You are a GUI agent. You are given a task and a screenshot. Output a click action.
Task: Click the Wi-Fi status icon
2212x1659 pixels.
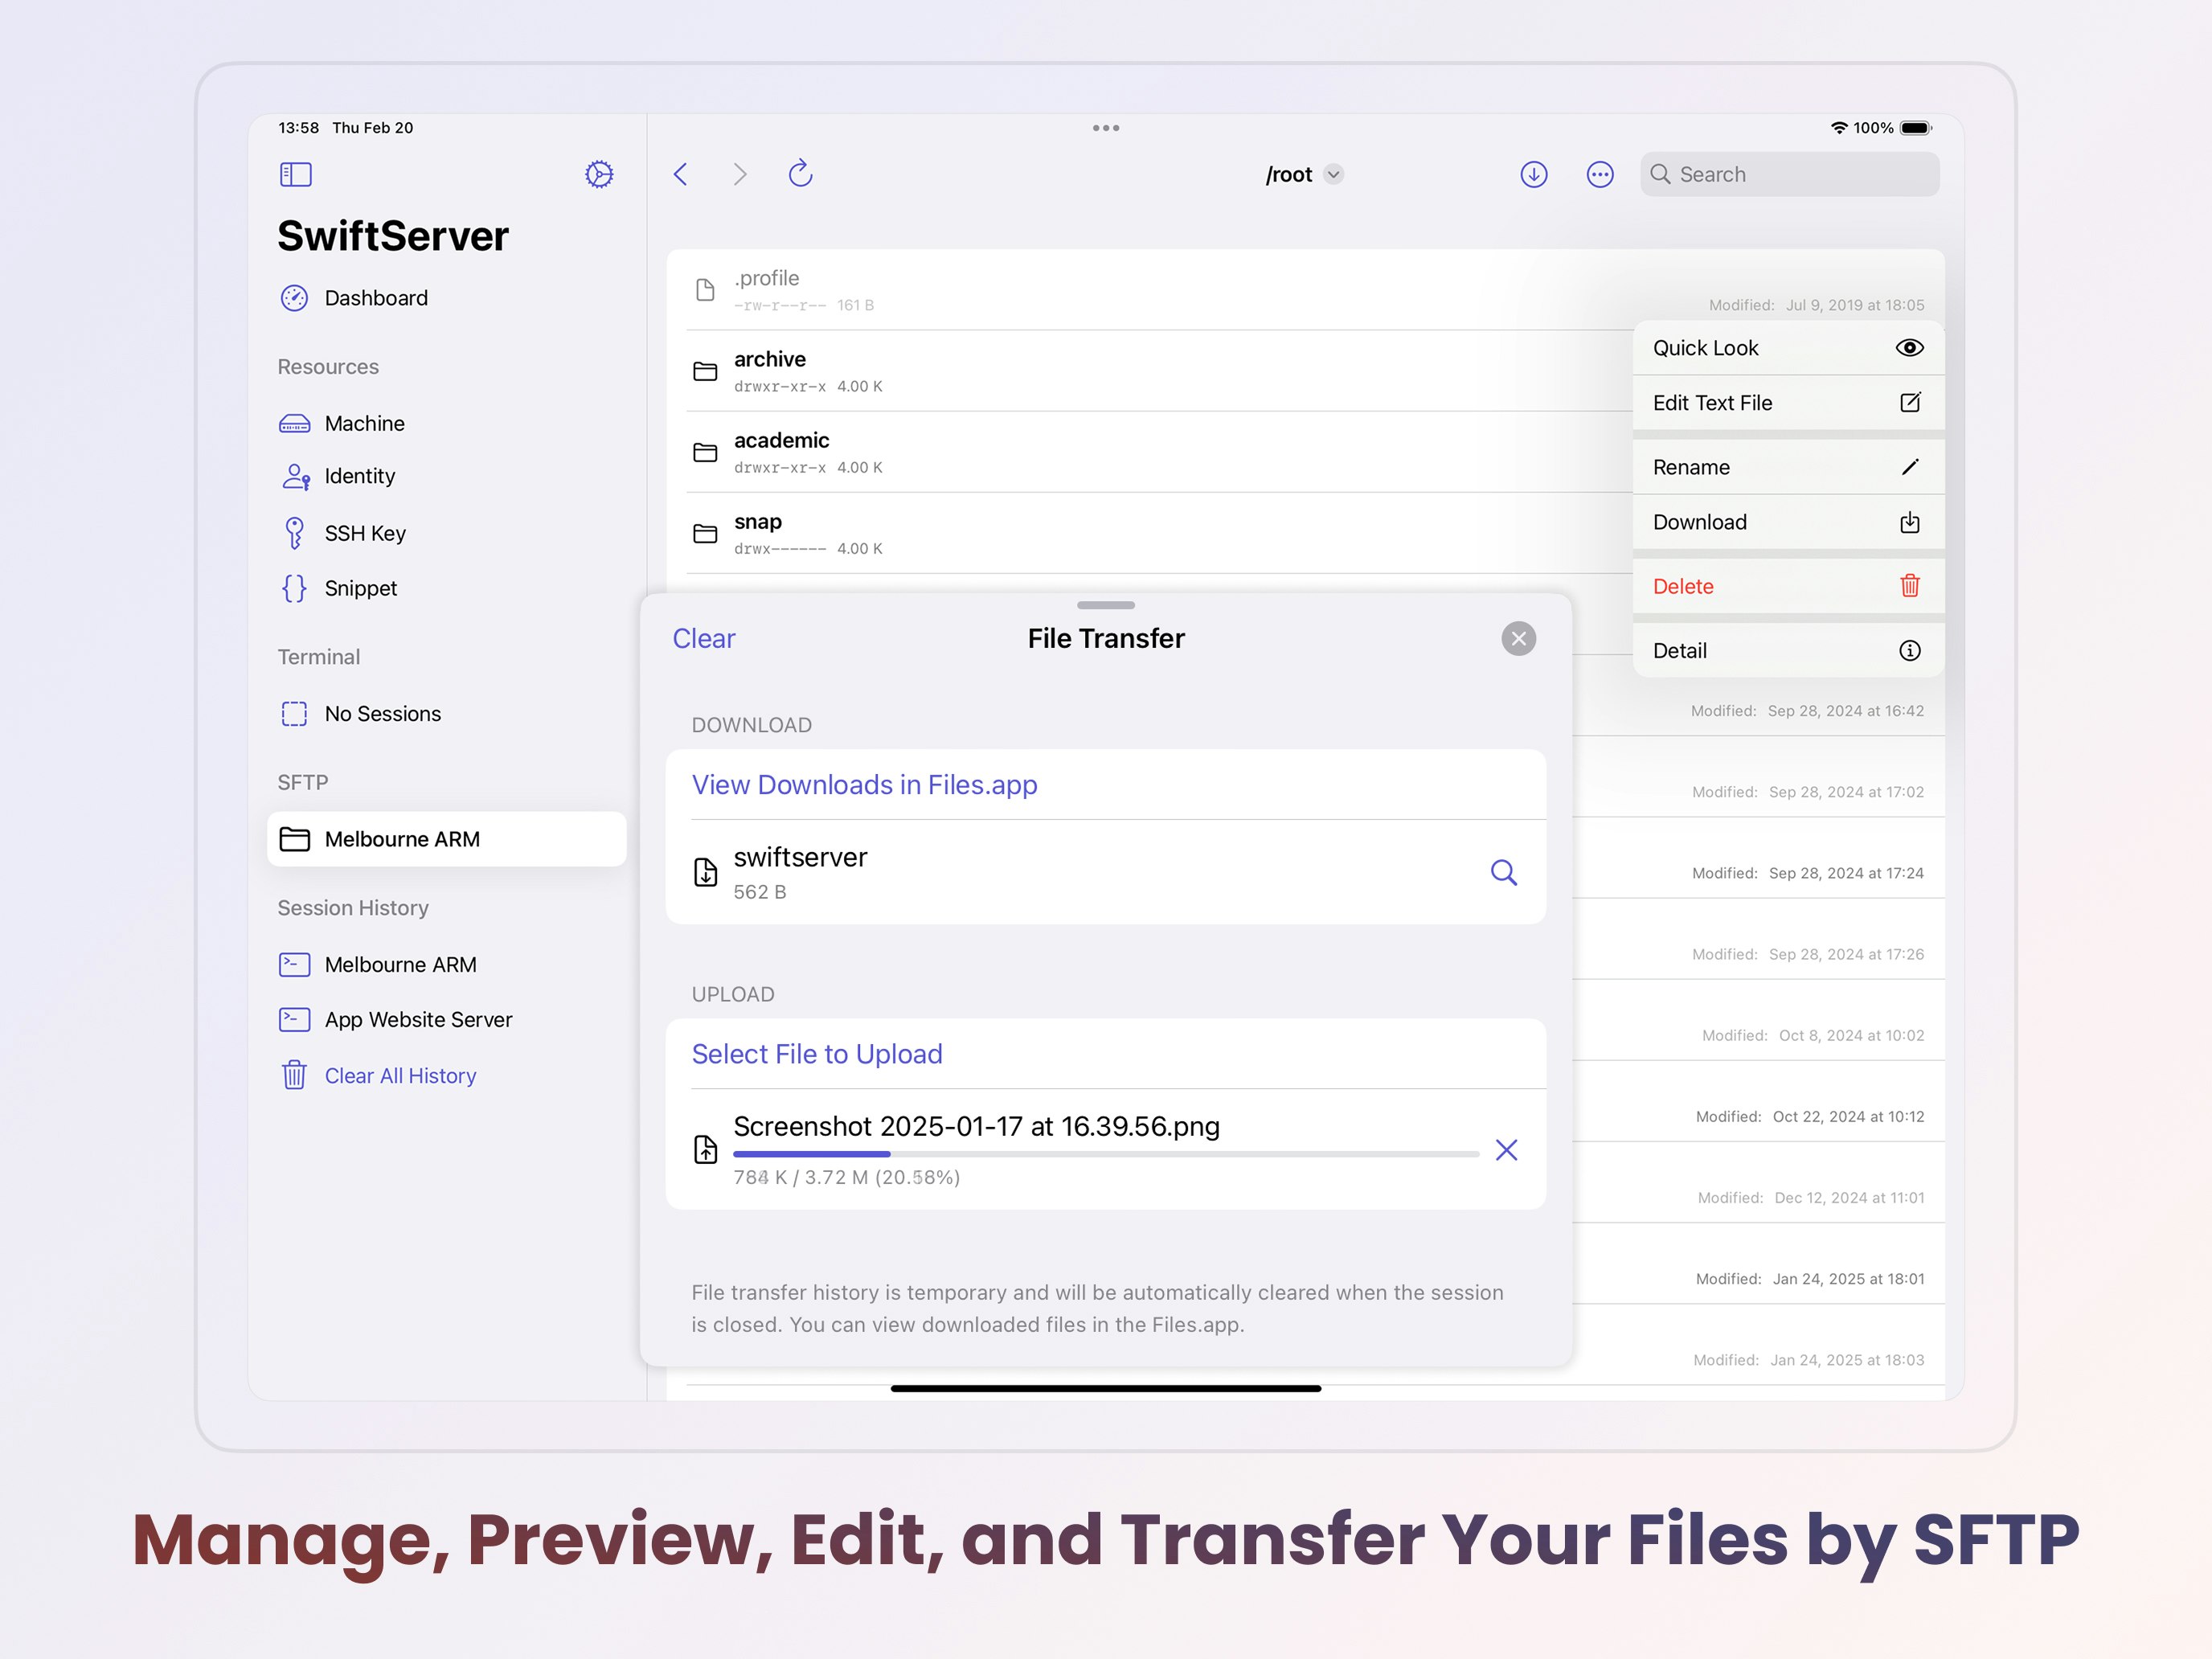click(1839, 128)
